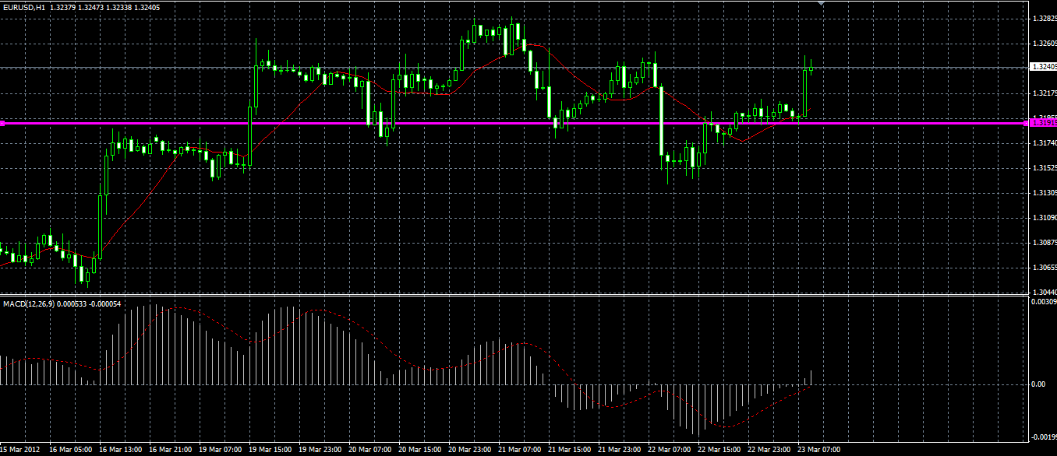Viewport: 1057px width, 456px height.
Task: Click the current price label 1.32405
Action: (1043, 67)
